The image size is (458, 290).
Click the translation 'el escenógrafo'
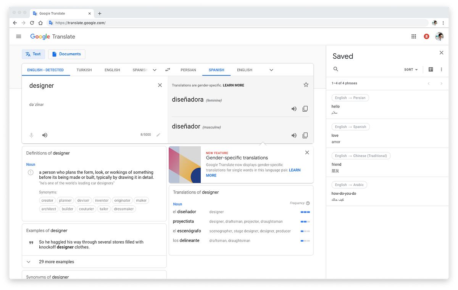coord(187,231)
